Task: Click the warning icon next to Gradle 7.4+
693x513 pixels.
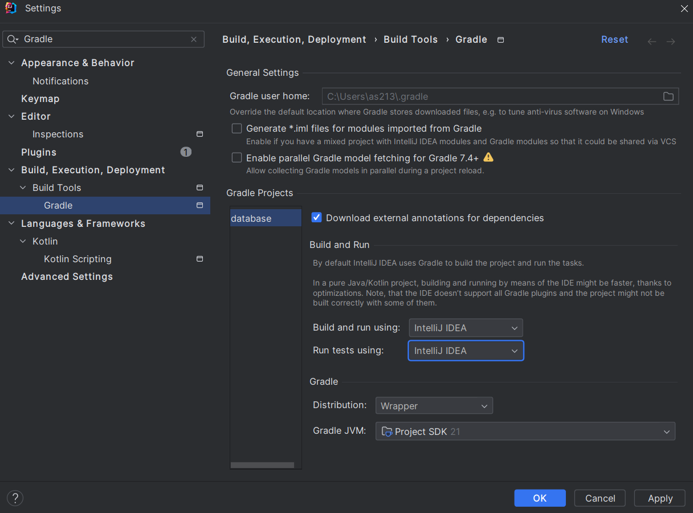Action: tap(488, 158)
